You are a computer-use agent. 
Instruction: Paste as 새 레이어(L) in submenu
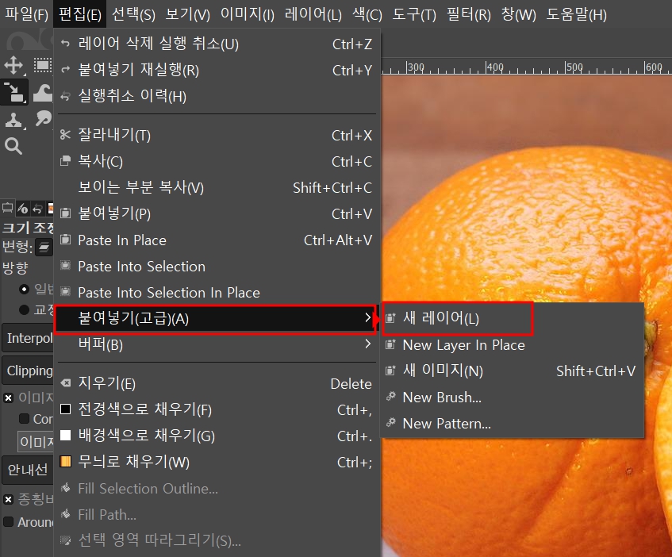pyautogui.click(x=513, y=318)
